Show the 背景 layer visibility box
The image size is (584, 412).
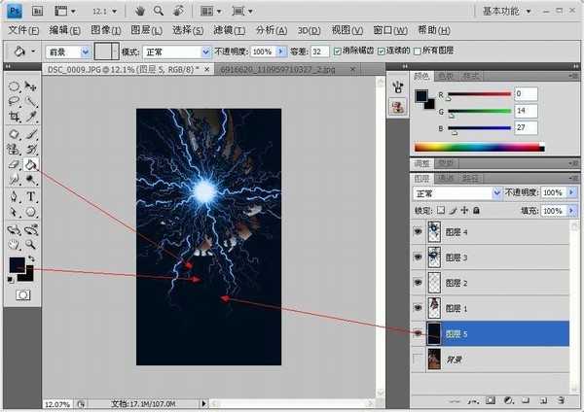(x=418, y=359)
